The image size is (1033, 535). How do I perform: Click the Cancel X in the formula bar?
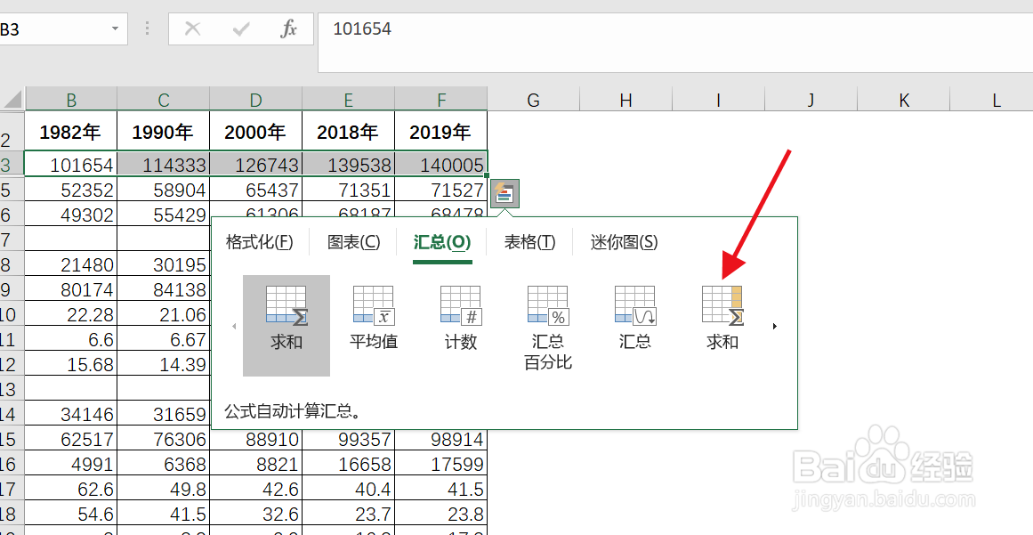click(192, 28)
